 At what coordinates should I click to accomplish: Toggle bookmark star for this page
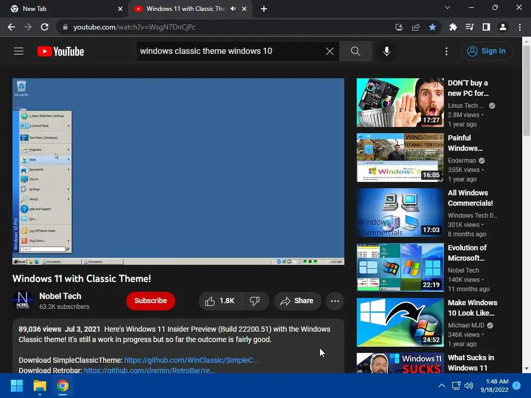(x=432, y=27)
